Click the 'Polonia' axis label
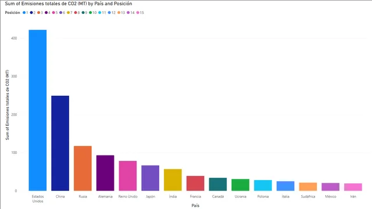Screen dimensions: 372x209 [x=263, y=196]
